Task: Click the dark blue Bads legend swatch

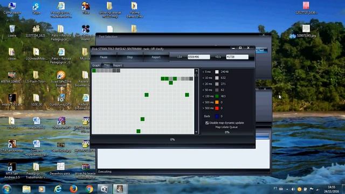Action: pyautogui.click(x=217, y=116)
